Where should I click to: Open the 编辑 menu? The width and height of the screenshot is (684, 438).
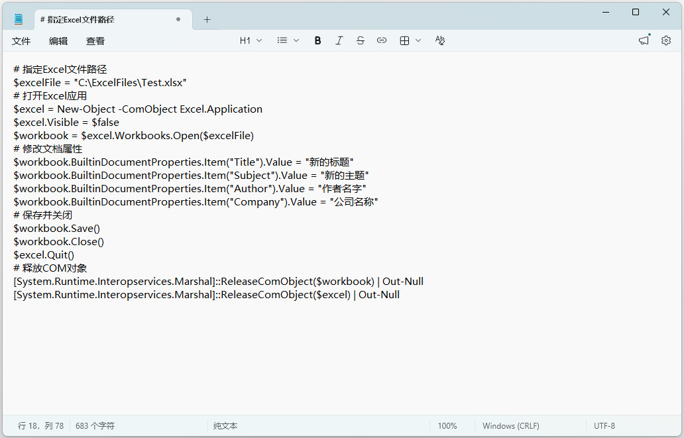(x=58, y=41)
